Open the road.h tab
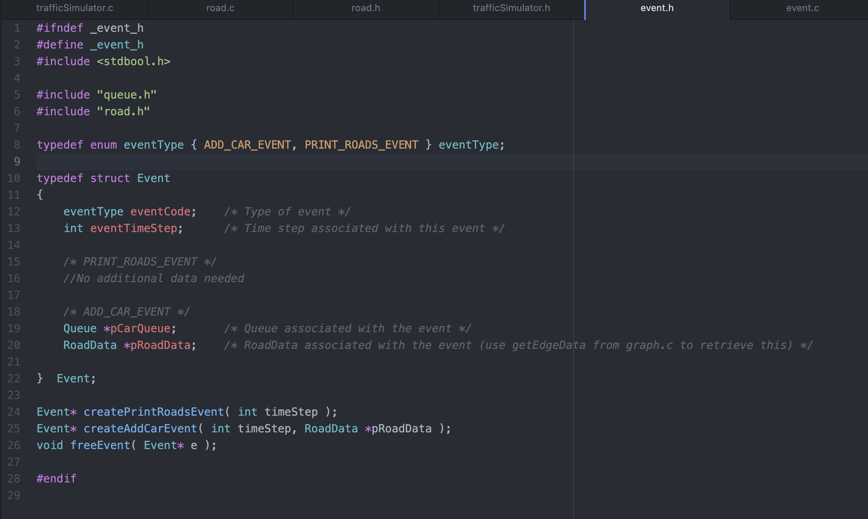The height and width of the screenshot is (519, 868). pyautogui.click(x=365, y=8)
